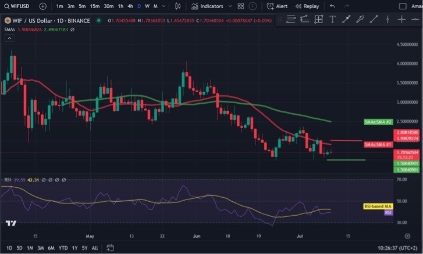
Task: Click the undo arrow icon
Action: pos(332,6)
